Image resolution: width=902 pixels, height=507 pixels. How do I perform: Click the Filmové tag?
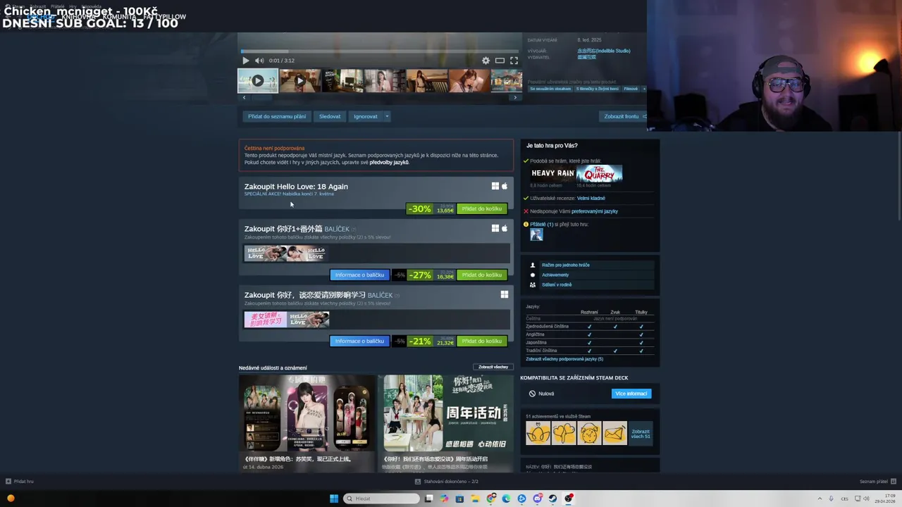(631, 89)
